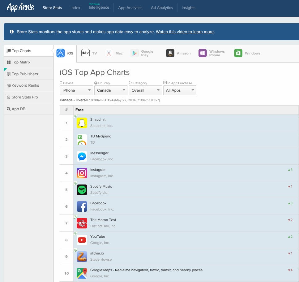Click the chart date 'May 22, 2016 7:00am UTC-7'
This screenshot has height=282, width=299.
click(137, 100)
